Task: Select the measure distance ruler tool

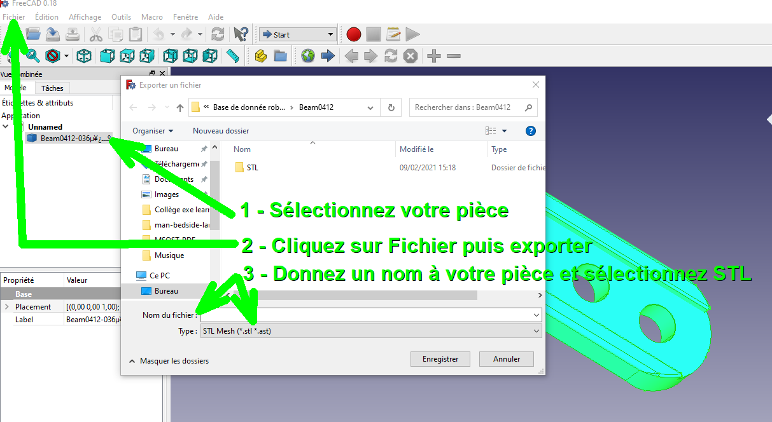Action: coord(232,56)
